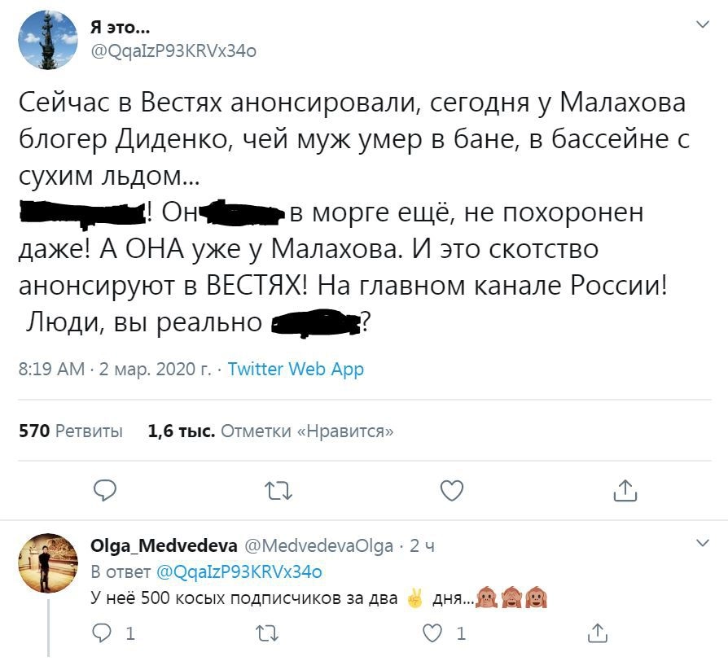View the 570 Ретвиты list
Viewport: 728px width, 661px height.
pyautogui.click(x=71, y=431)
